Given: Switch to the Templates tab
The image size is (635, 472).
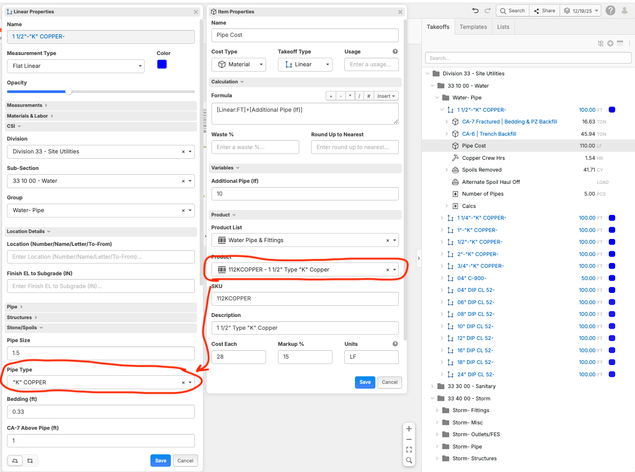Looking at the screenshot, I should click(x=473, y=27).
